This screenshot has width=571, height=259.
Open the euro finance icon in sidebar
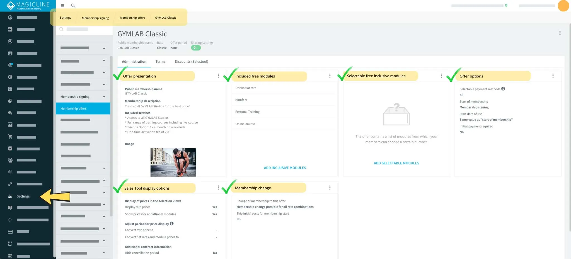click(x=10, y=77)
